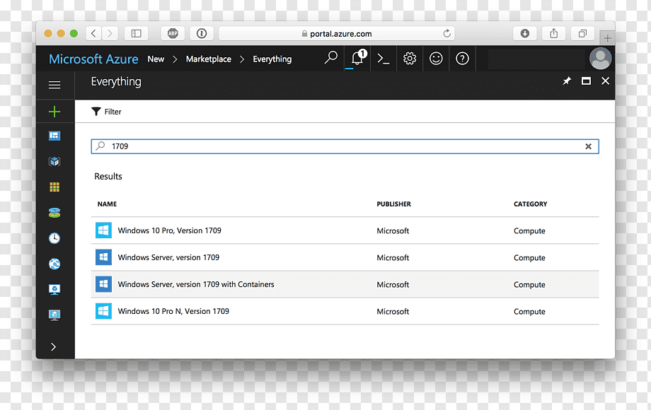651x410 pixels.
Task: Open All resources grid icon in sidebar
Action: 54,187
